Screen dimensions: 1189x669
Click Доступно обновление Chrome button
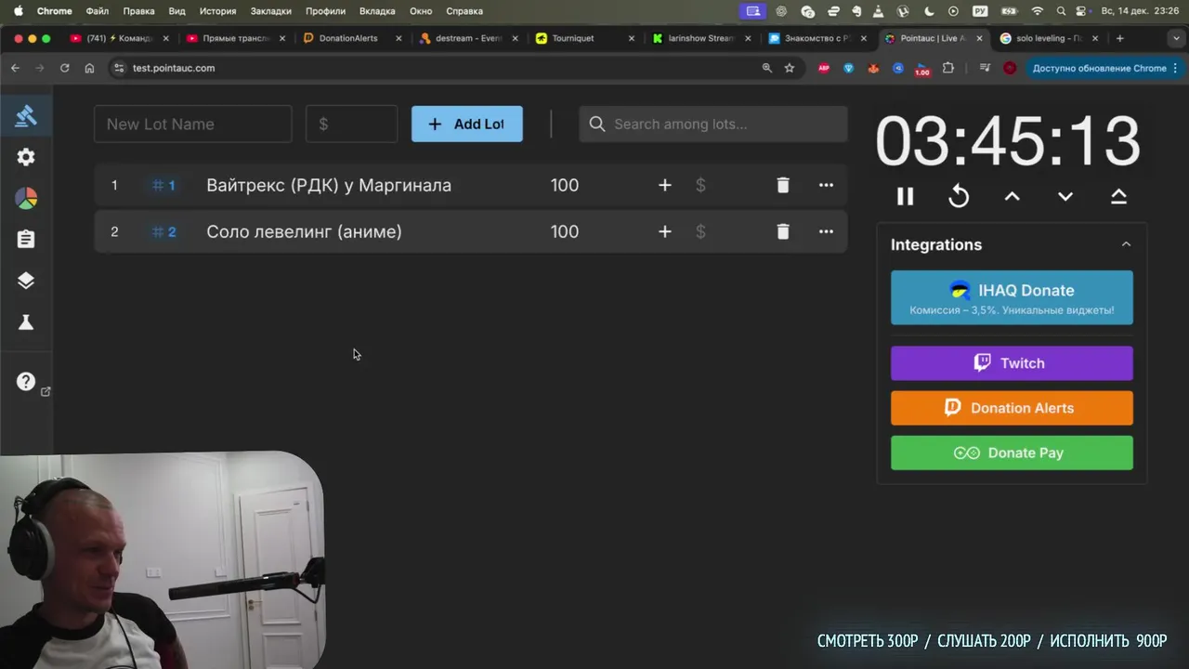click(1104, 68)
